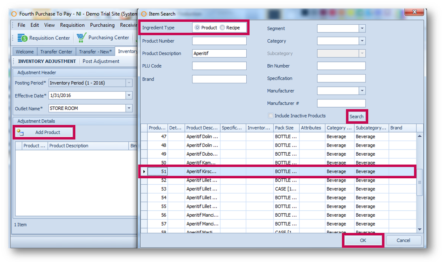Click the Add Product icon button
The width and height of the screenshot is (444, 262).
pyautogui.click(x=19, y=132)
